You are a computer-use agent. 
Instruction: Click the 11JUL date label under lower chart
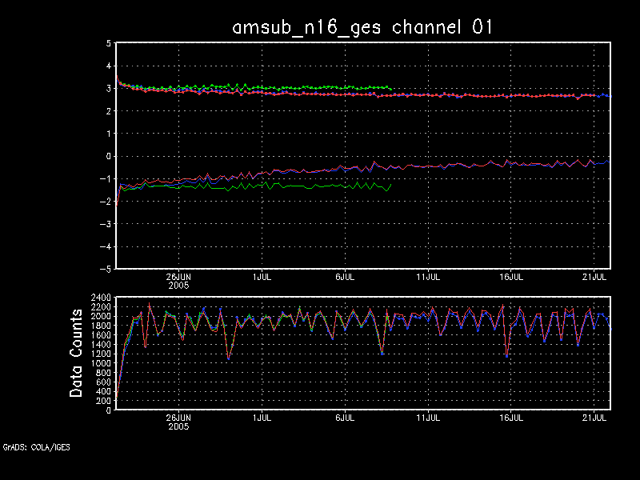(429, 417)
